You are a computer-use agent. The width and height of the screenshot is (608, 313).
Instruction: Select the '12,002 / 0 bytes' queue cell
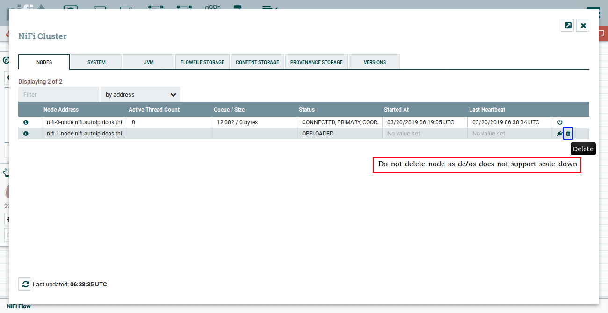[x=254, y=122]
